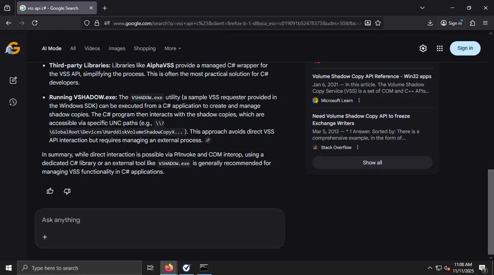Open Task View on the taskbar
The width and height of the screenshot is (494, 275).
[x=150, y=268]
